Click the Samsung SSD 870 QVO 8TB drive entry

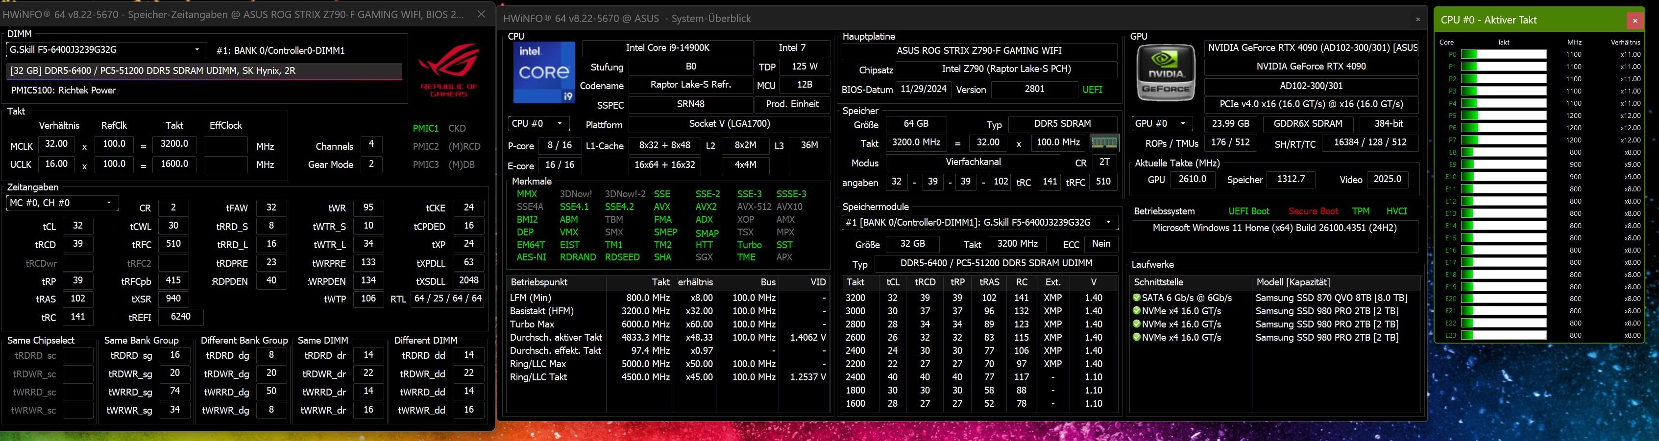click(1275, 298)
